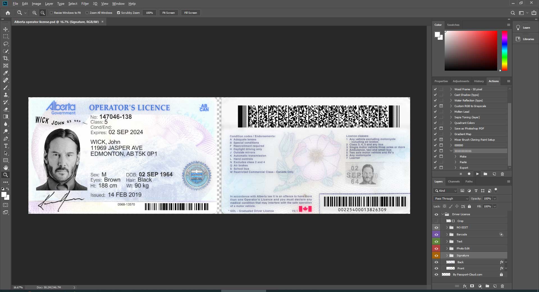Click the vertical hue slider bar
539x292 pixels.
(504, 50)
